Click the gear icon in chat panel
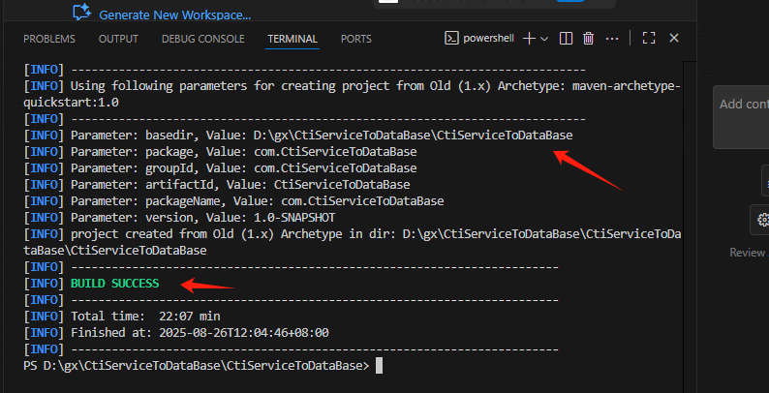 761,219
